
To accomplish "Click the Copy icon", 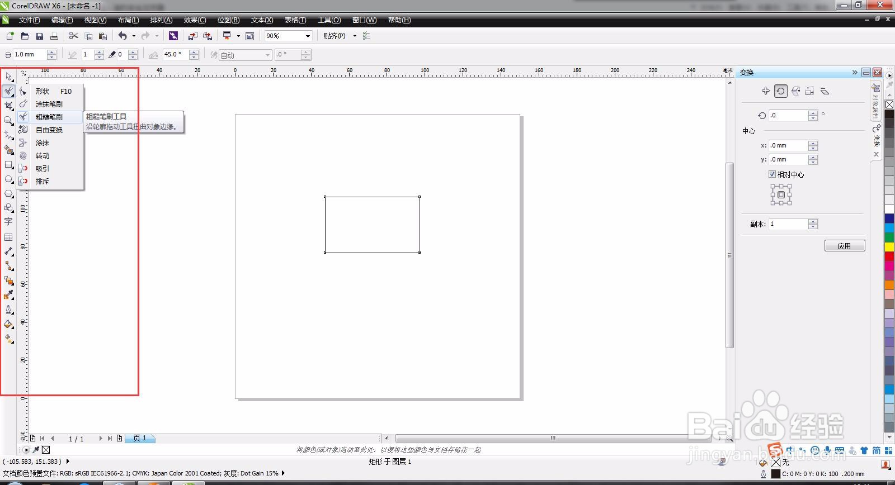I will 88,36.
